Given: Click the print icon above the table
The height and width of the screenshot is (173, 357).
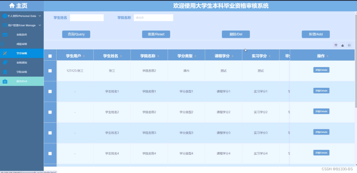Looking at the screenshot, I should pyautogui.click(x=349, y=45).
